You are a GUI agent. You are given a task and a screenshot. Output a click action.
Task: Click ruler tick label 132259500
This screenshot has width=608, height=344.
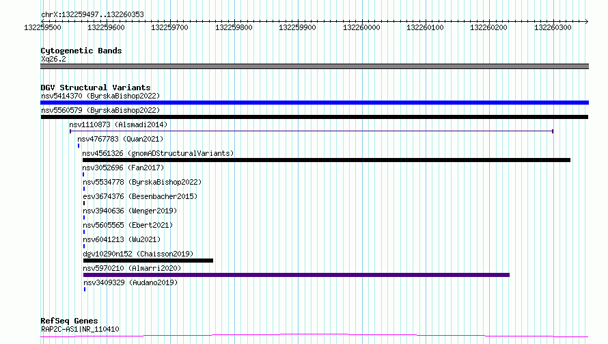[42, 27]
